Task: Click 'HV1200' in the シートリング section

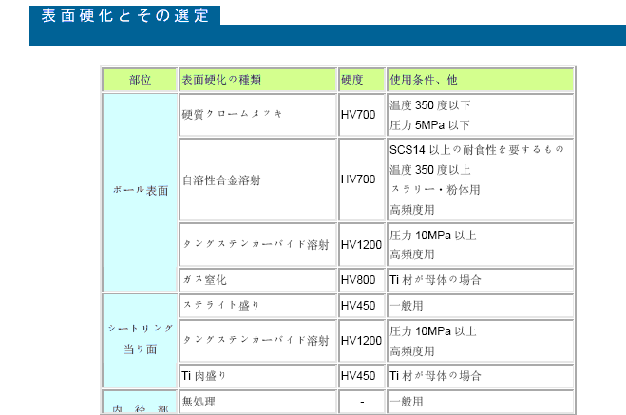Action: point(361,341)
